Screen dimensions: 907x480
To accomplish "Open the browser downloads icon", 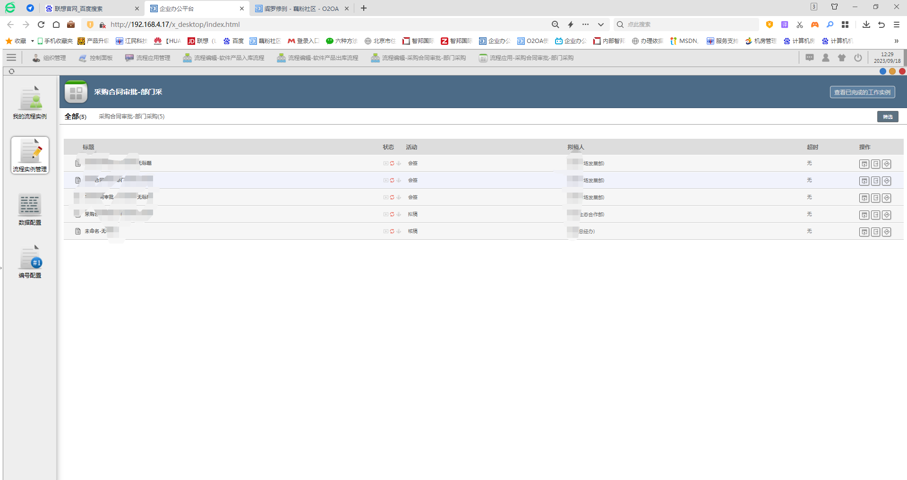I will (866, 25).
